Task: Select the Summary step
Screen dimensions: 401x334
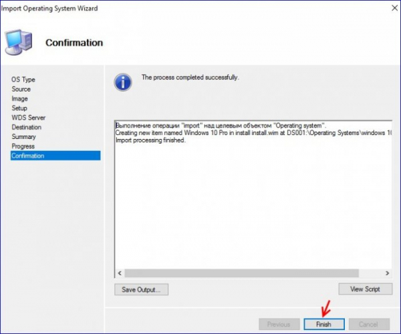Action: coord(24,137)
